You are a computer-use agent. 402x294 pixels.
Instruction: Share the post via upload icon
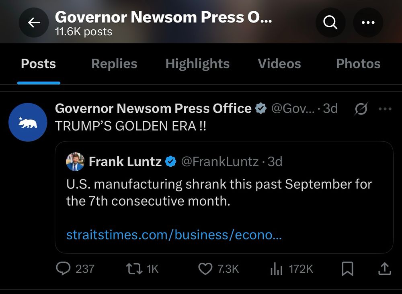tap(385, 269)
